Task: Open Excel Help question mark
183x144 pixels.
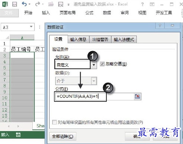Action: coord(143,4)
